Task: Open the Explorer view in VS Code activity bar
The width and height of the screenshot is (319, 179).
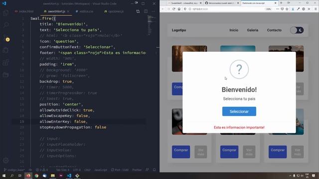Action: tap(5, 13)
